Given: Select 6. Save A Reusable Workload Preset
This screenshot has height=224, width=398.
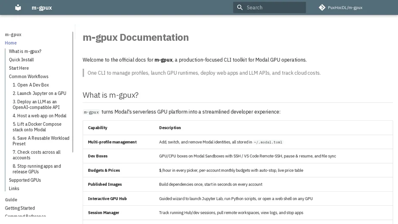Looking at the screenshot, I should 41,141.
